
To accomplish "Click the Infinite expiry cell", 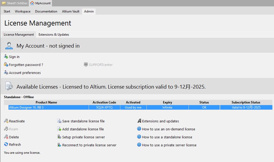I will pyautogui.click(x=167, y=107).
